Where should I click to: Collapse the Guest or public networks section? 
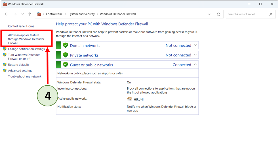(195, 65)
